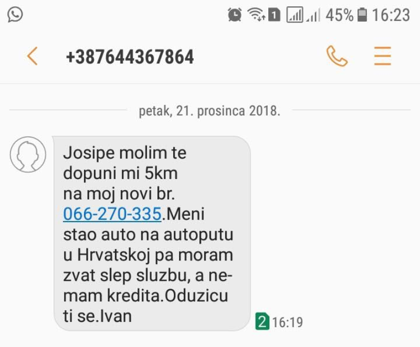Tap the first signal strength bars icon
This screenshot has width=420, height=347.
tap(295, 15)
